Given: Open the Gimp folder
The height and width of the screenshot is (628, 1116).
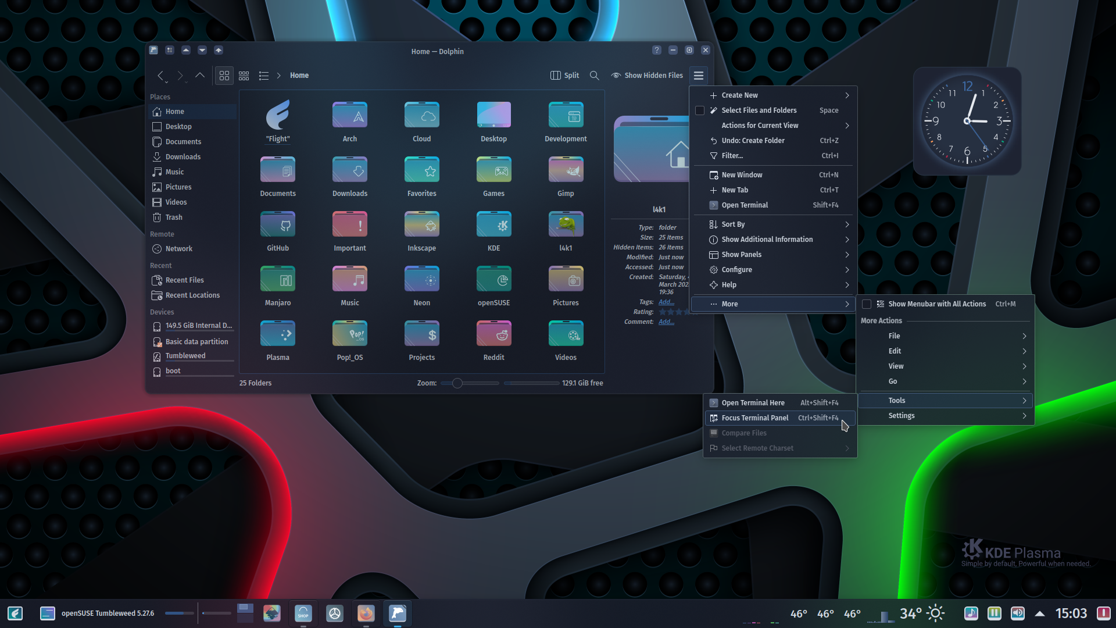Looking at the screenshot, I should [x=566, y=177].
